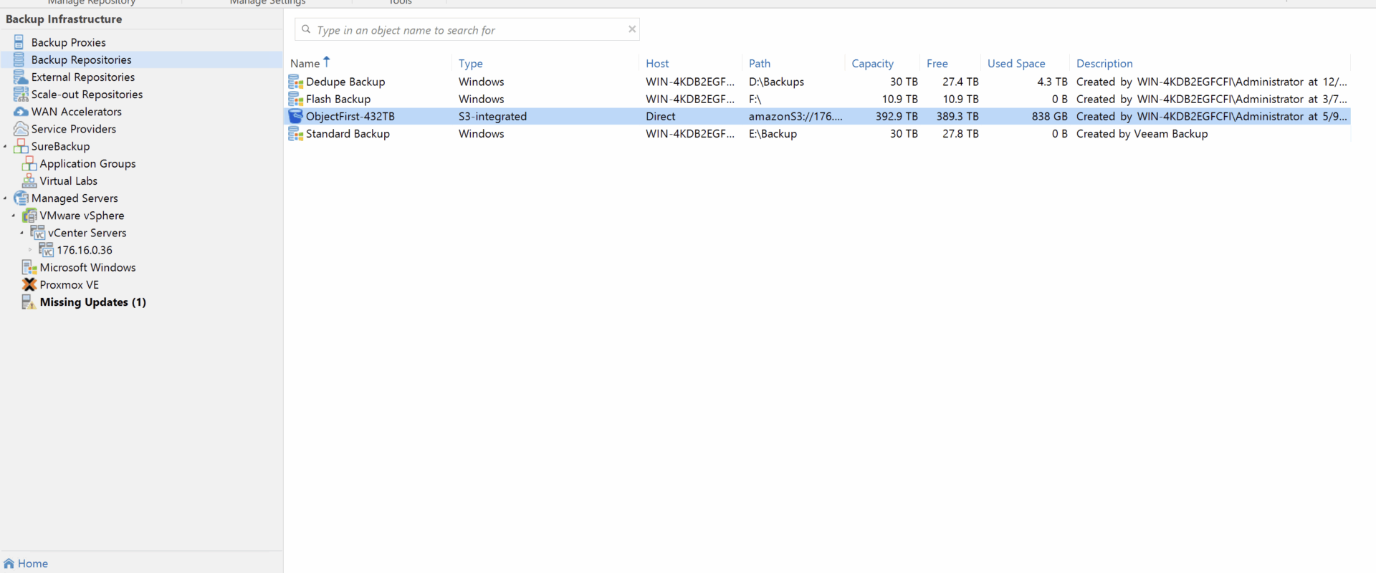
Task: Click the 4.3 TB used space cell
Action: (1052, 82)
